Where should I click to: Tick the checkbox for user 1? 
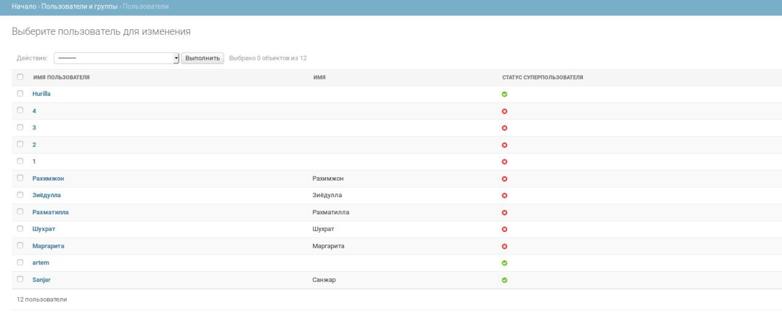(x=20, y=161)
